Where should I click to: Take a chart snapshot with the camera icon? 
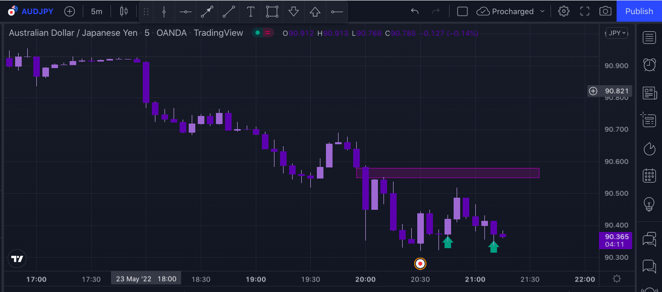(605, 11)
